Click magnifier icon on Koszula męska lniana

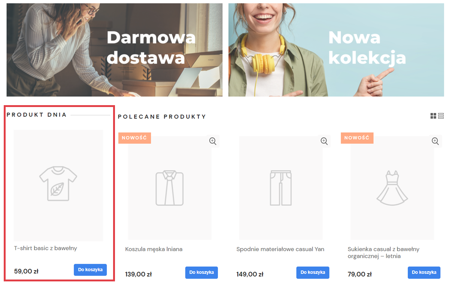[x=213, y=141]
